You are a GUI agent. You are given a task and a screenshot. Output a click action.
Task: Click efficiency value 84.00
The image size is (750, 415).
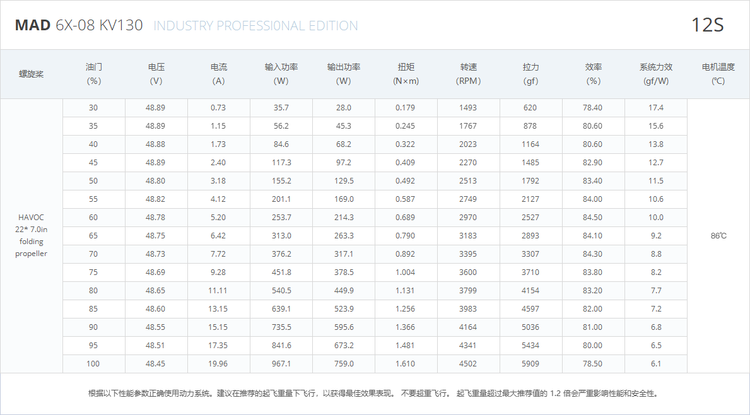click(x=593, y=199)
